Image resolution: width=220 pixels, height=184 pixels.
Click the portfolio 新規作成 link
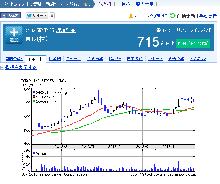point(54,4)
